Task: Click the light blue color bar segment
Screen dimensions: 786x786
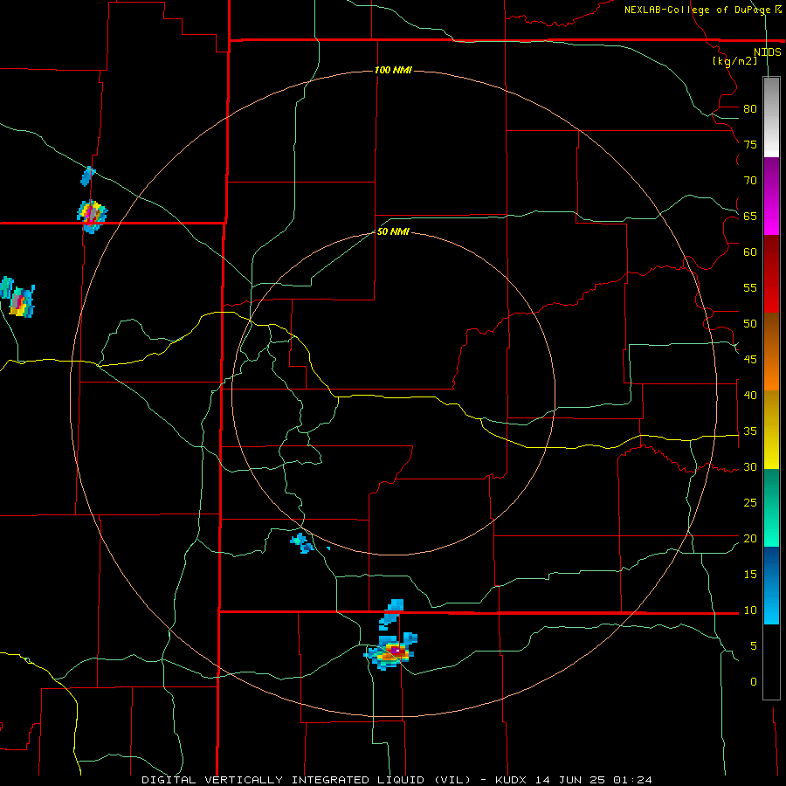Action: 771,585
